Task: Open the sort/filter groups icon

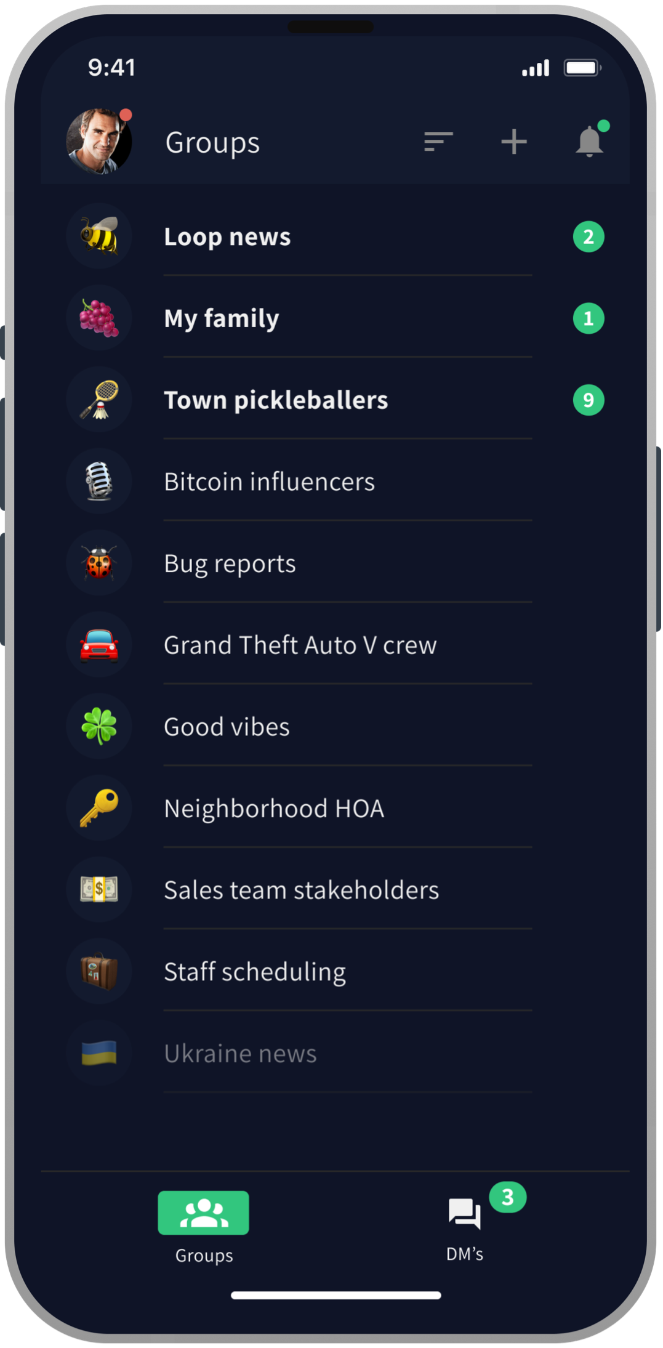Action: click(438, 142)
